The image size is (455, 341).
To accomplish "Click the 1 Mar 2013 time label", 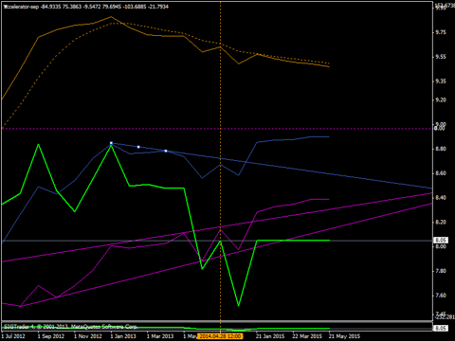I will (160, 336).
